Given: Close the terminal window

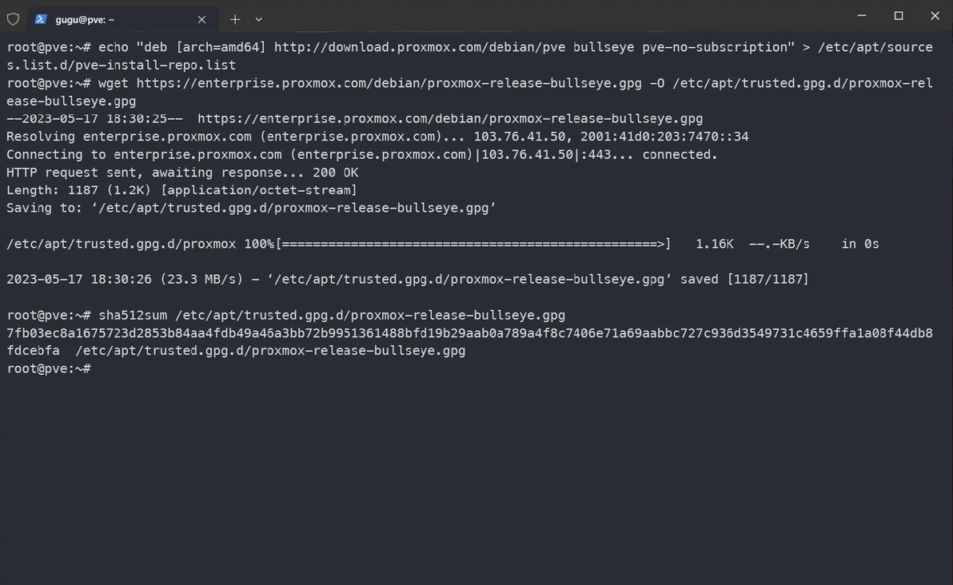Looking at the screenshot, I should click(x=935, y=16).
